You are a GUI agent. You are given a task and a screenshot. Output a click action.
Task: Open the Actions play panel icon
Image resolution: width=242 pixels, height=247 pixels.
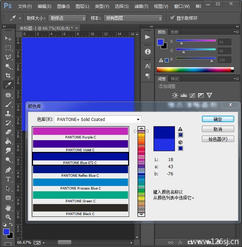tap(148, 37)
